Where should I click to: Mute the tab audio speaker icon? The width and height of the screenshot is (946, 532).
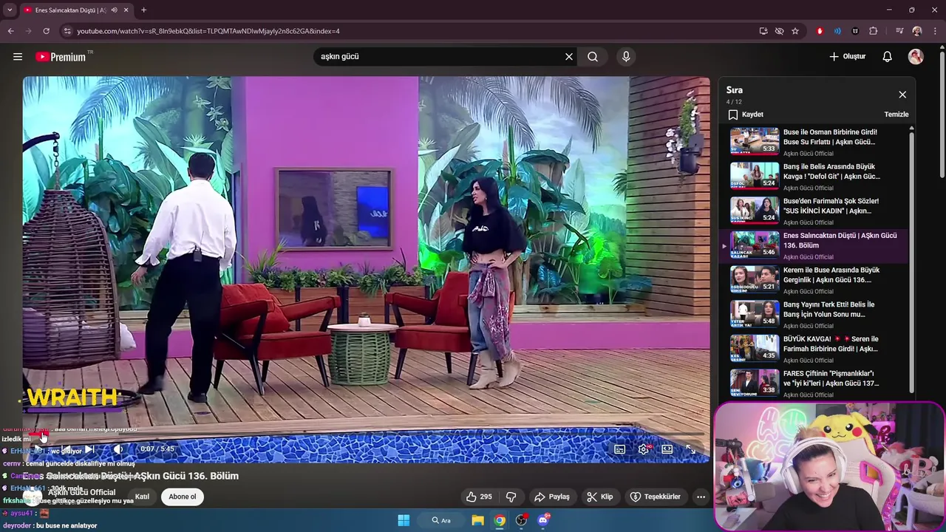pyautogui.click(x=114, y=10)
